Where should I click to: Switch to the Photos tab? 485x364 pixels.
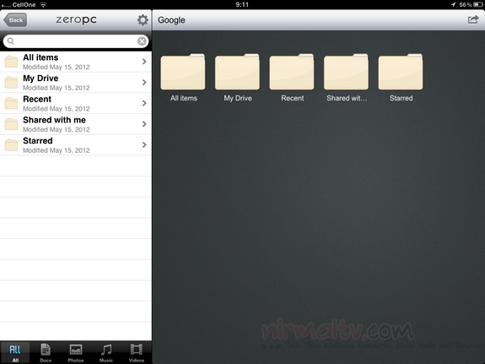(x=76, y=352)
